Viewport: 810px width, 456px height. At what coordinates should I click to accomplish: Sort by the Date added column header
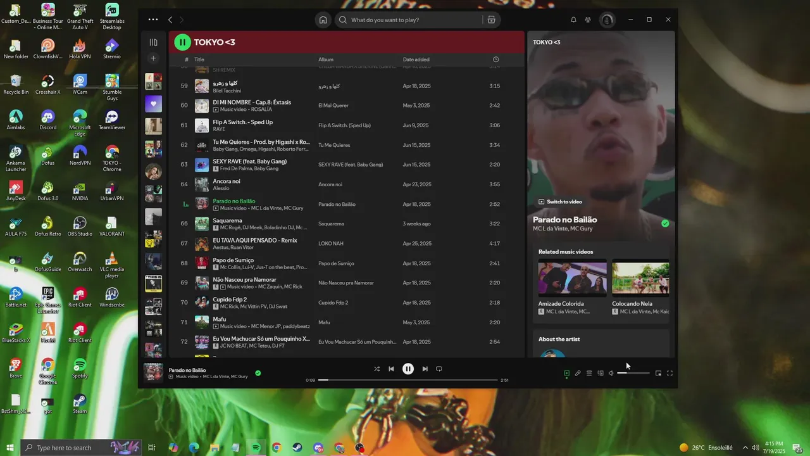click(x=416, y=60)
